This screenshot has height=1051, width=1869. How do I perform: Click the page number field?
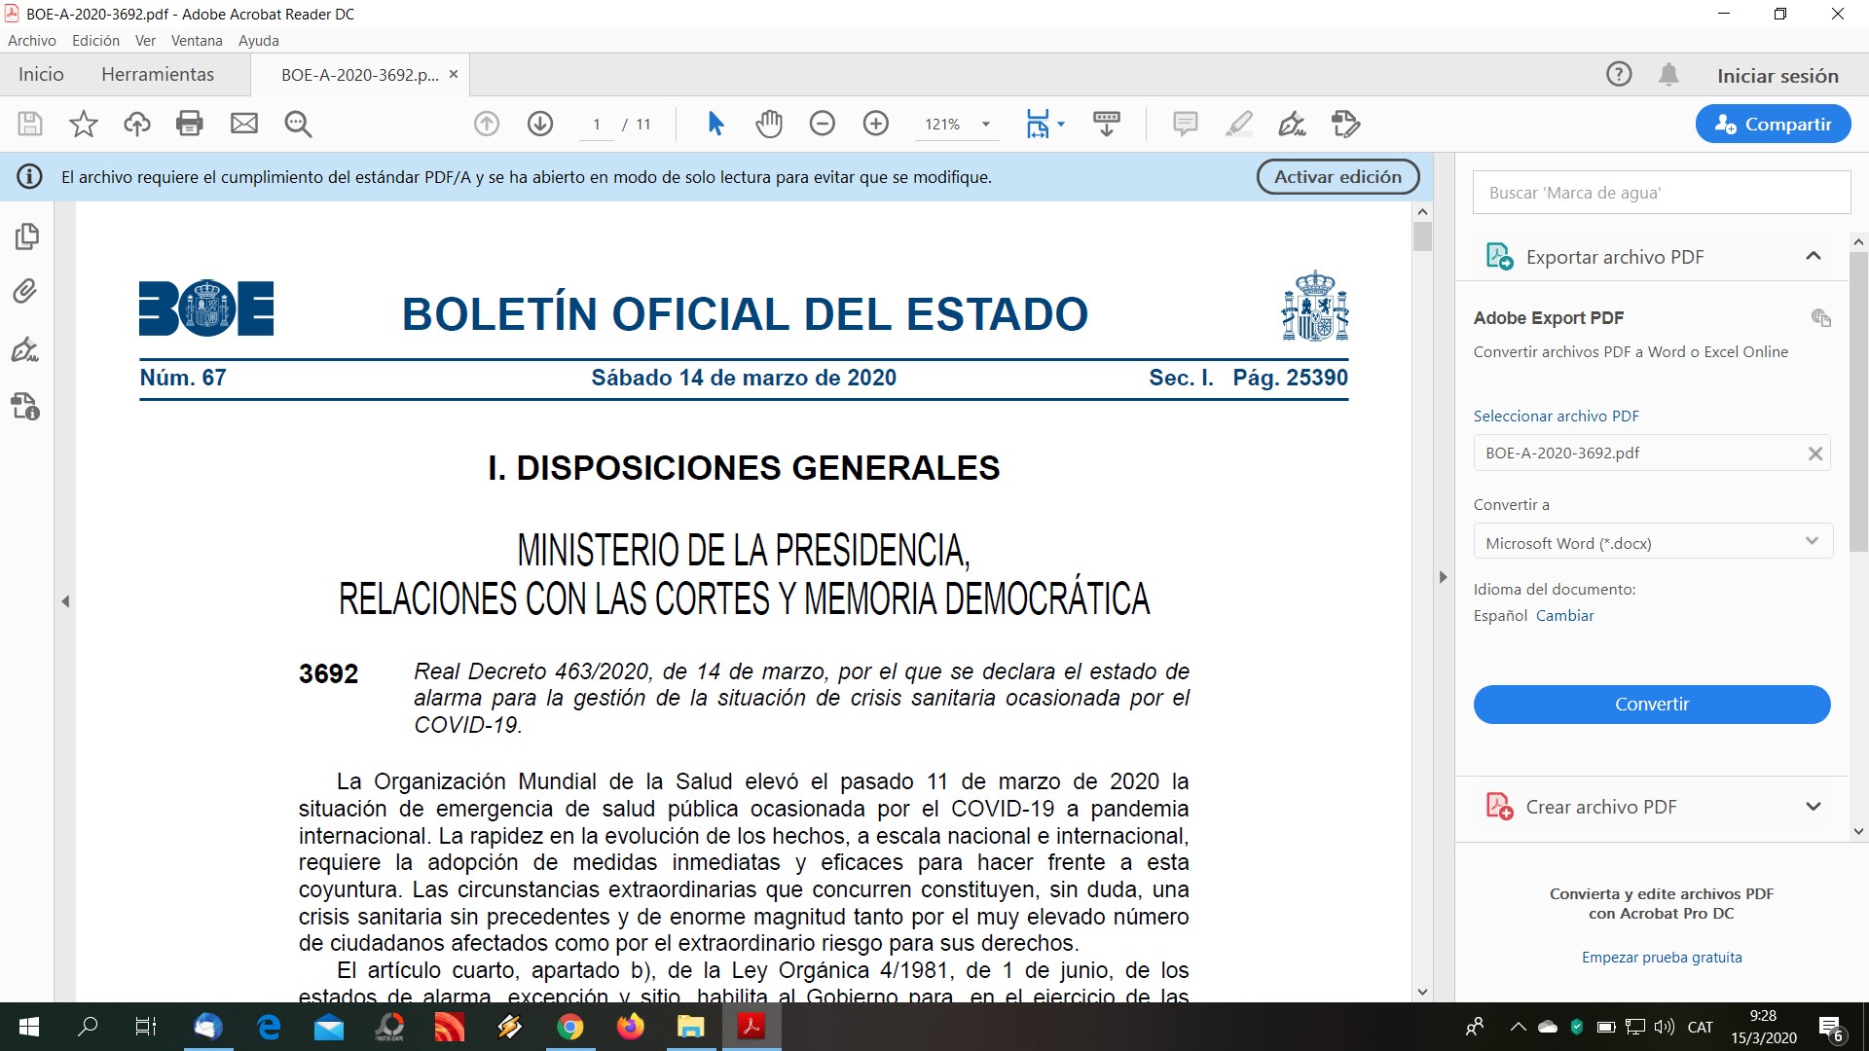click(x=597, y=125)
